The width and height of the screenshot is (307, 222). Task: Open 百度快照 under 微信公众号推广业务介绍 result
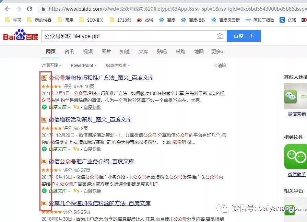[92, 191]
